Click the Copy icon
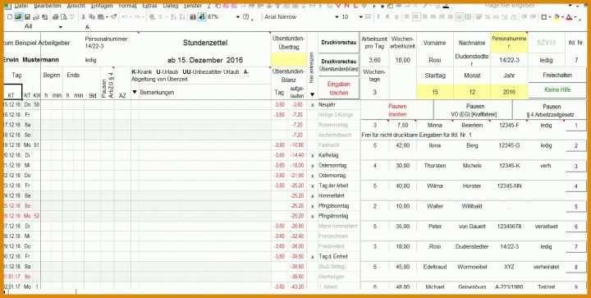591x298 pixels. (x=92, y=17)
